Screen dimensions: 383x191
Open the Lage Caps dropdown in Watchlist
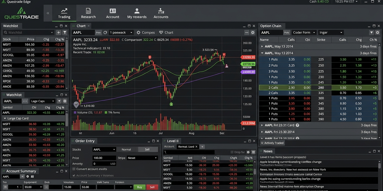[x=42, y=101]
